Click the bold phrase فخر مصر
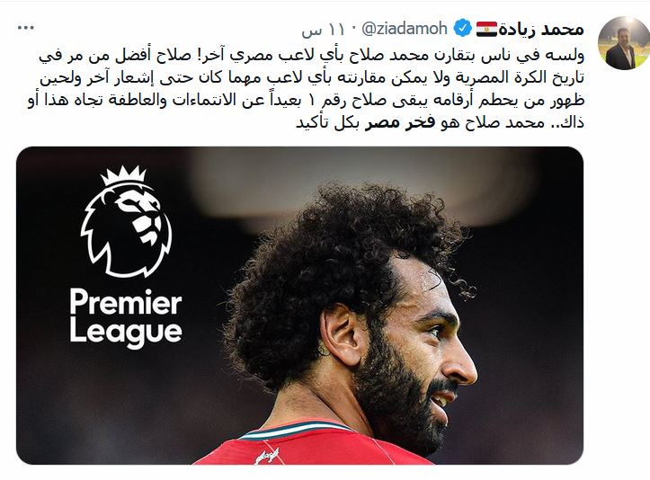 point(399,123)
